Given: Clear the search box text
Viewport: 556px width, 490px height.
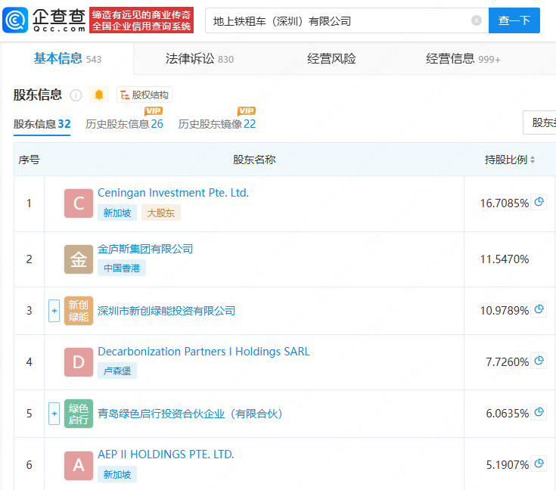Looking at the screenshot, I should click(x=477, y=20).
